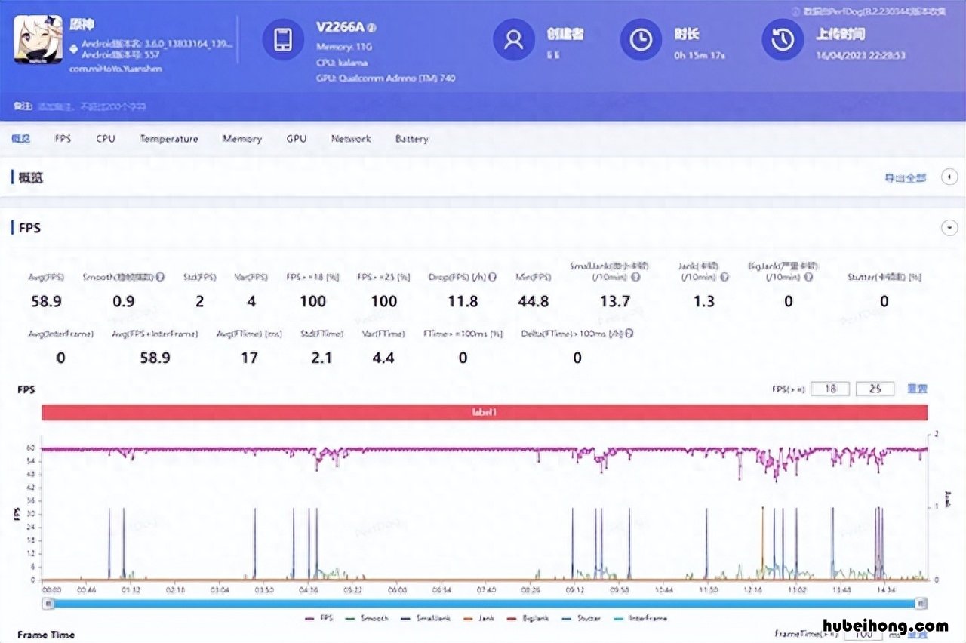Screen dimensions: 966x643
Task: Click help icon next to Jank metric
Action: (x=725, y=277)
